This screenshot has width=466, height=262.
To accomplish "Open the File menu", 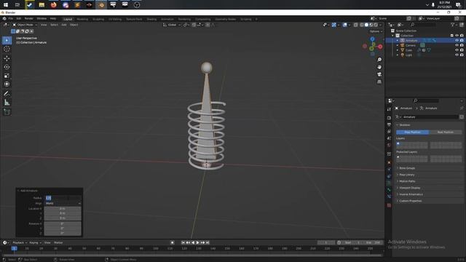I will tap(11, 19).
